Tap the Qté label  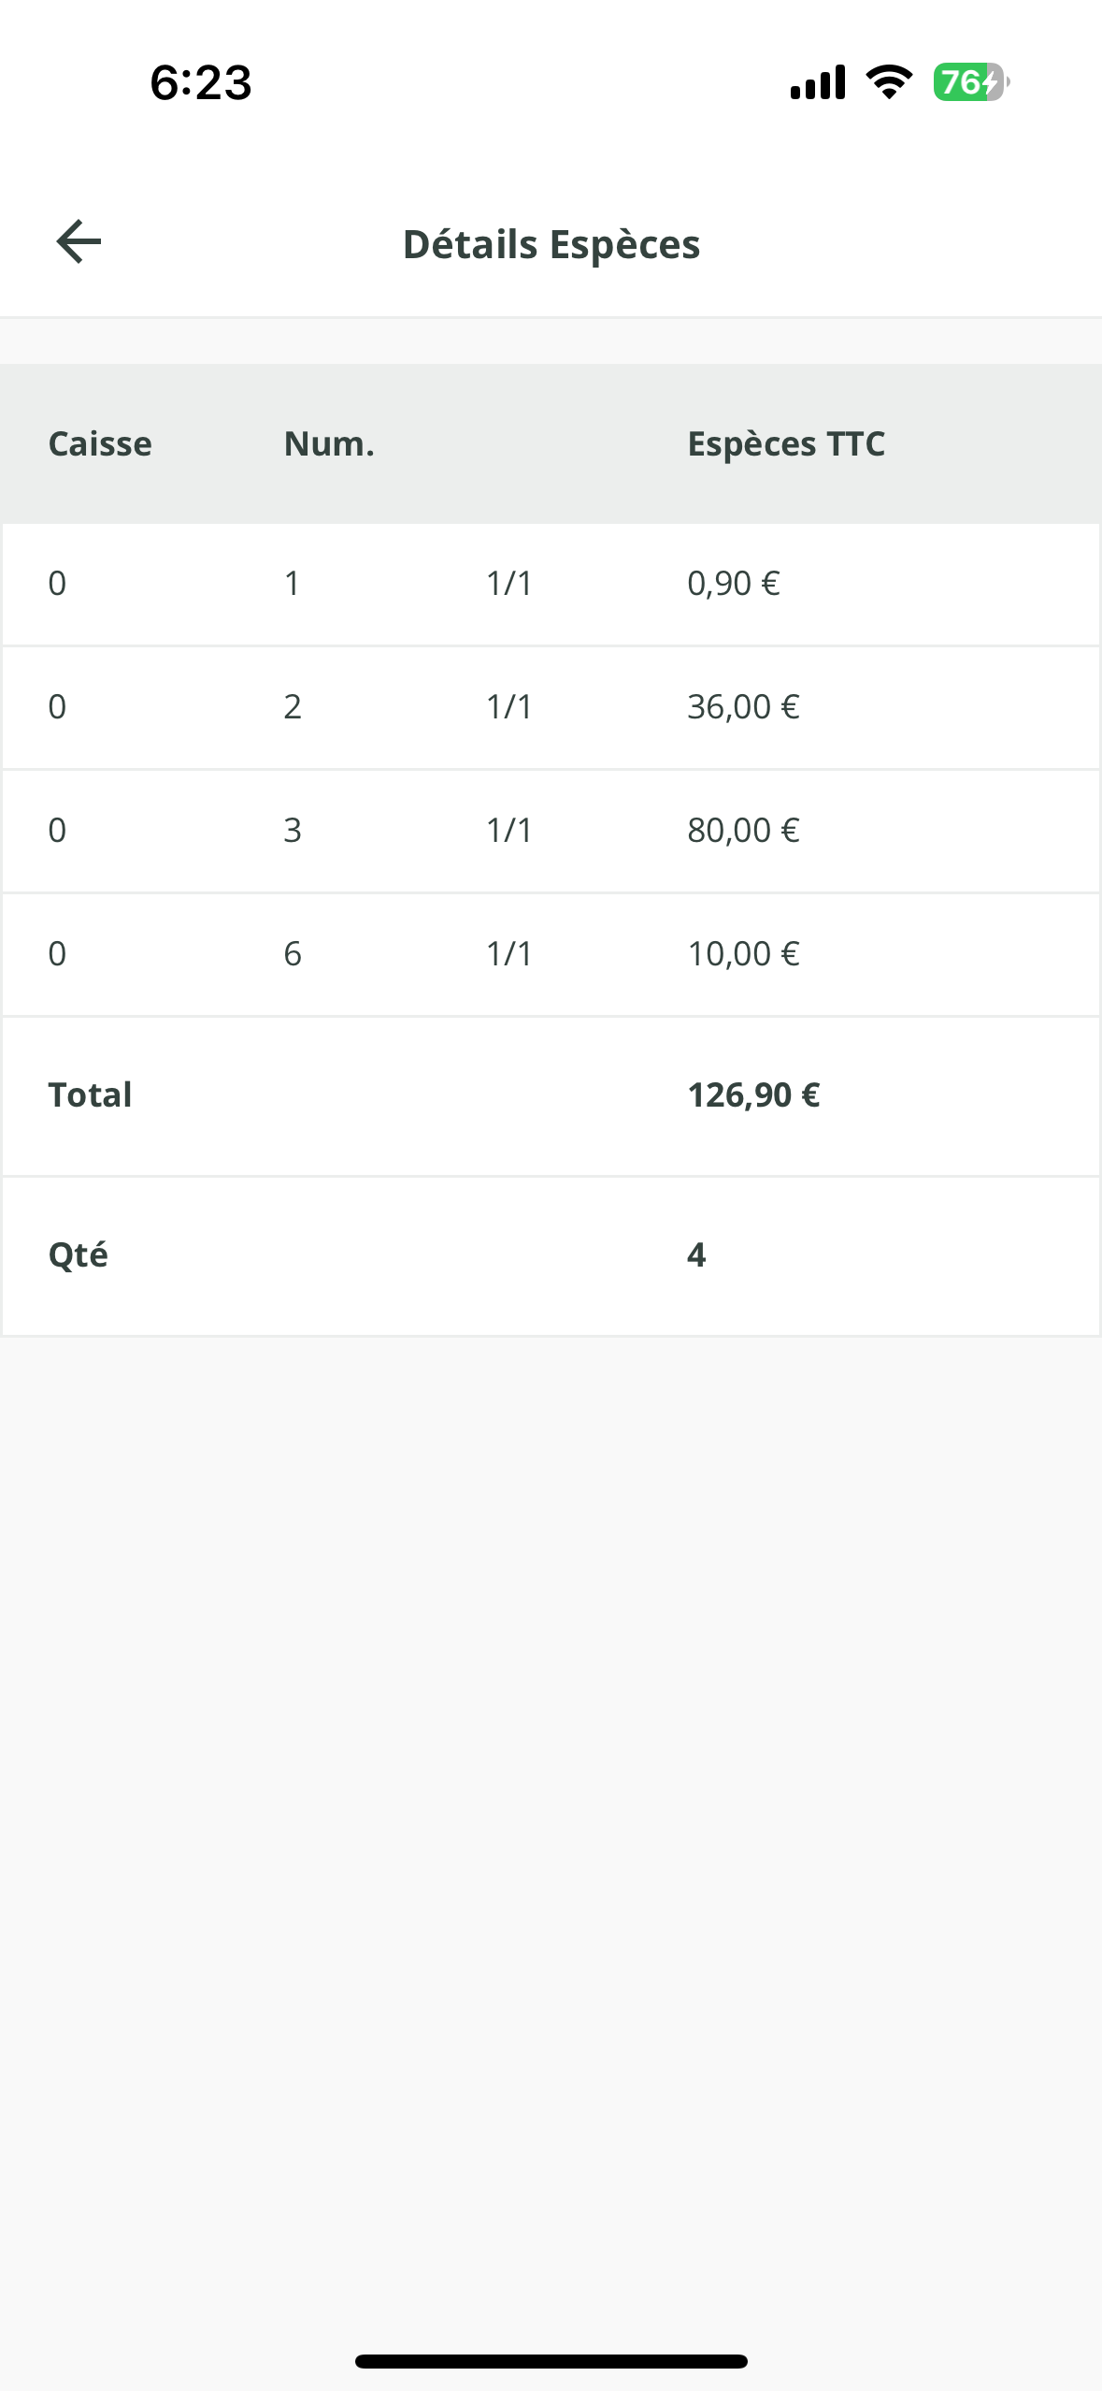pos(79,1254)
